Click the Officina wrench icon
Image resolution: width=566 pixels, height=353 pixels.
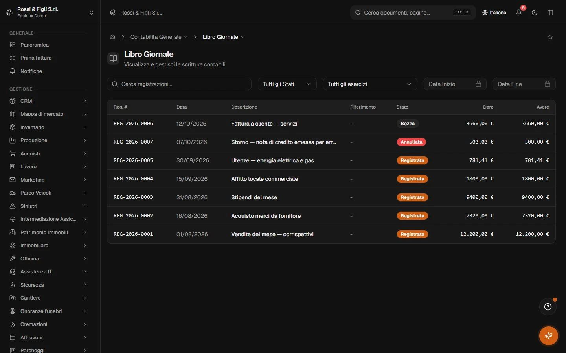point(13,258)
